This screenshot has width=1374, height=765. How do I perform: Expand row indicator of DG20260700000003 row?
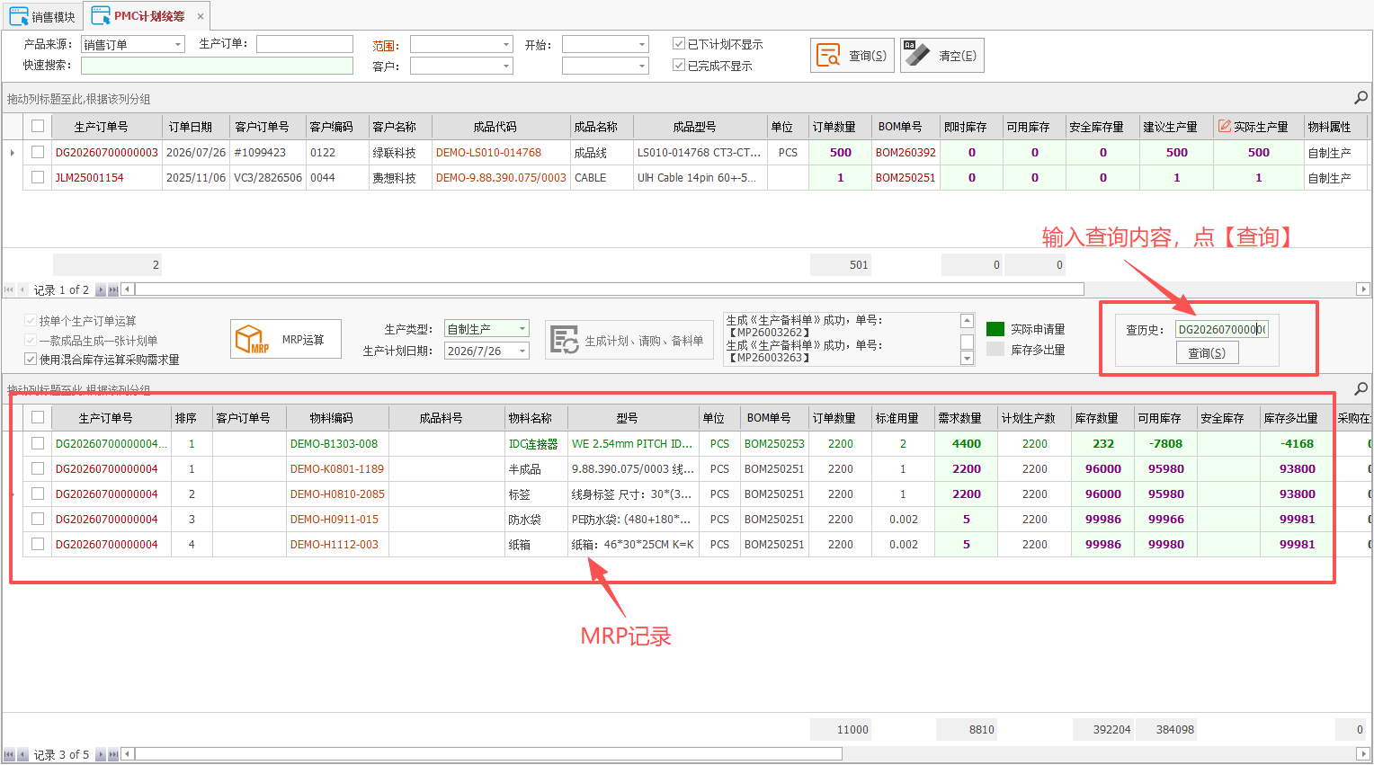coord(12,153)
